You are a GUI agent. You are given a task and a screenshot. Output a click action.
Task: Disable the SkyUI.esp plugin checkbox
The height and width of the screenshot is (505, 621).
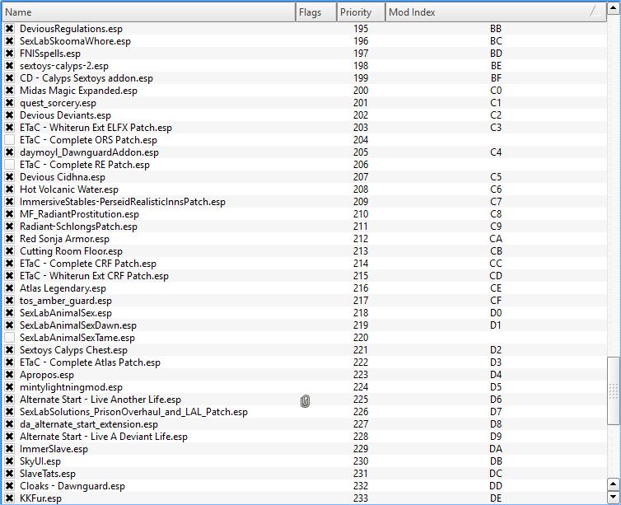point(10,461)
